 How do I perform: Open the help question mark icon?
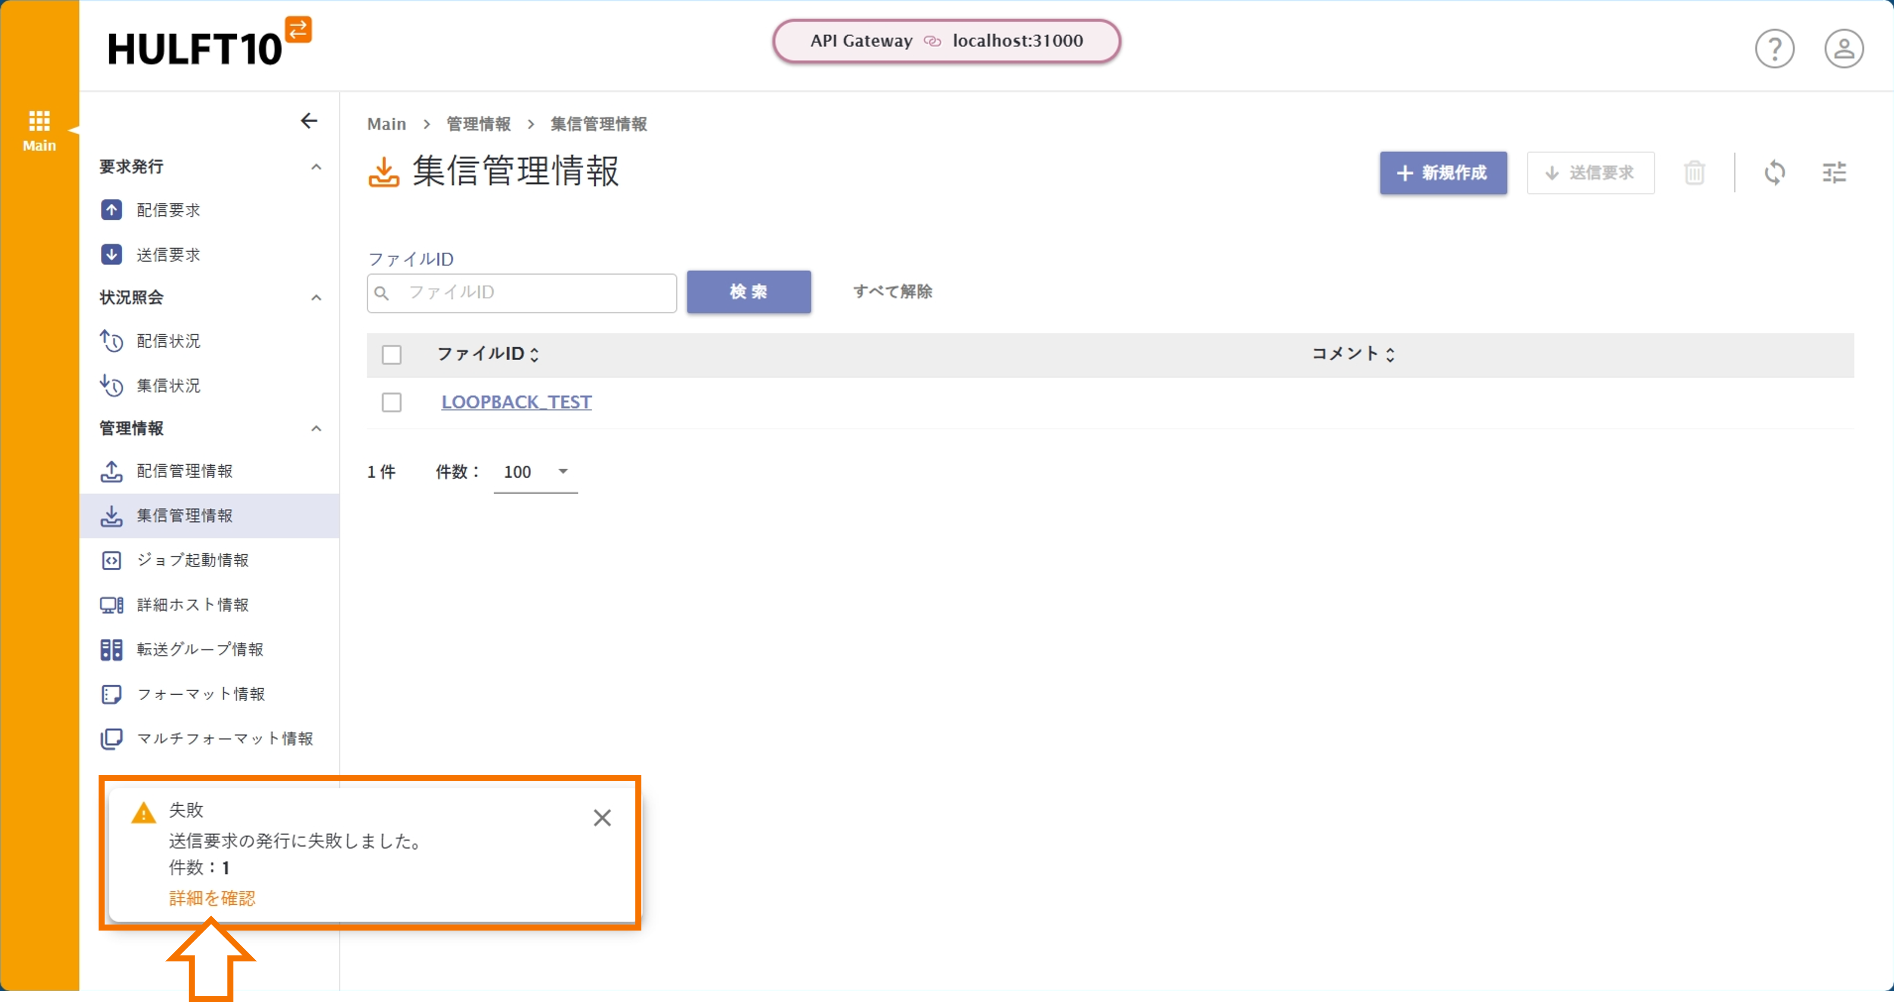tap(1775, 49)
